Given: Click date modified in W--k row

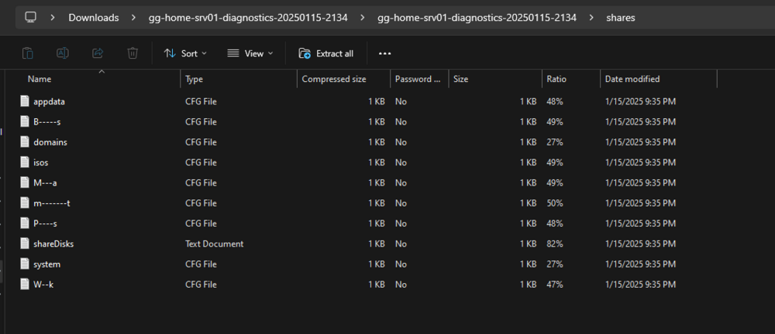Looking at the screenshot, I should 640,285.
